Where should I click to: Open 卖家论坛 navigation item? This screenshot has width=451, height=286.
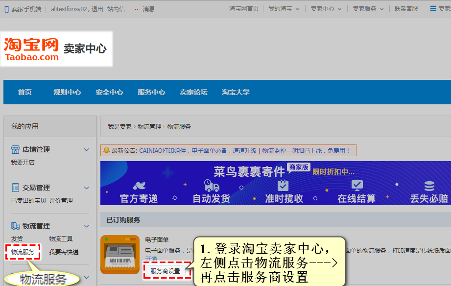(193, 92)
